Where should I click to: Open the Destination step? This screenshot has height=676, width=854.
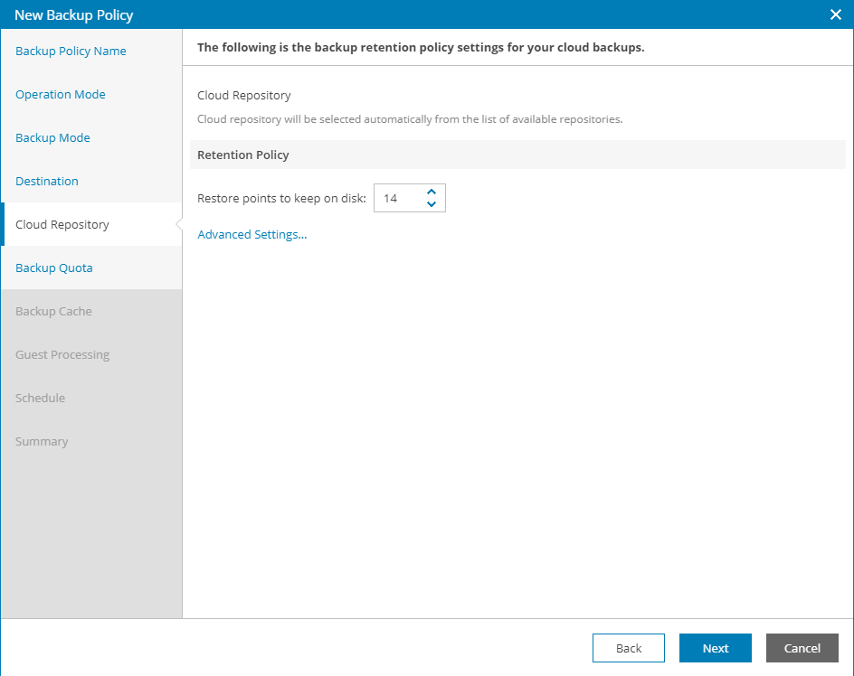pyautogui.click(x=47, y=182)
